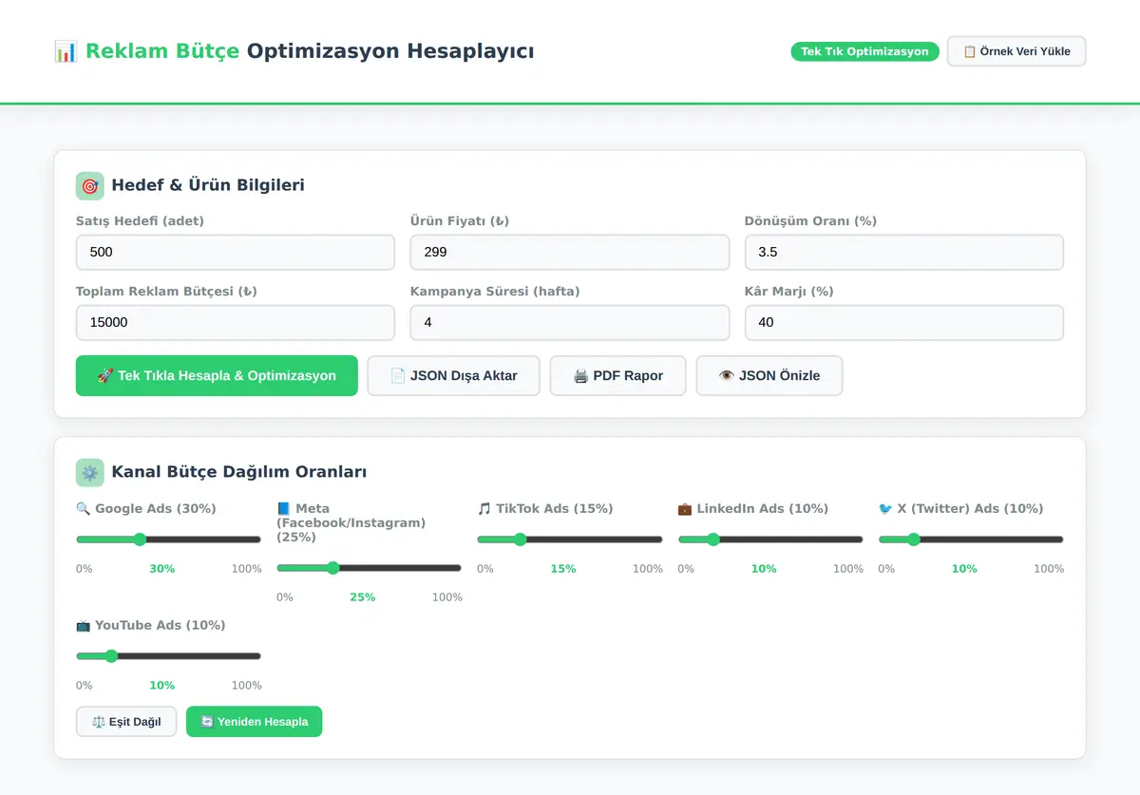Click the TikTok Ads slider handle
The image size is (1140, 795).
point(520,539)
